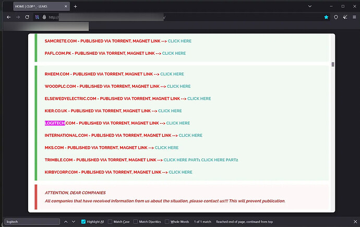Close the find bar

tap(355, 222)
